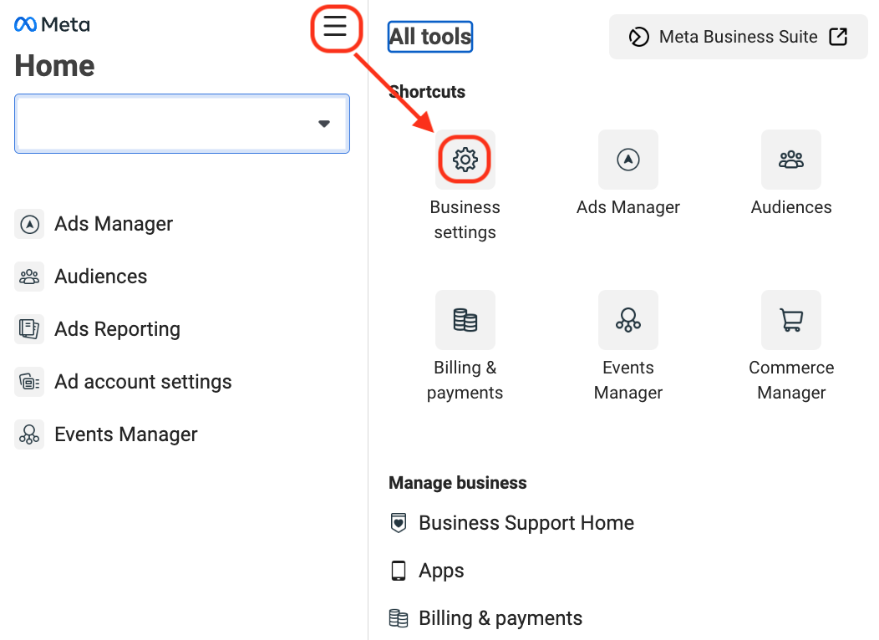Open Ad account settings sidebar label

click(x=143, y=382)
